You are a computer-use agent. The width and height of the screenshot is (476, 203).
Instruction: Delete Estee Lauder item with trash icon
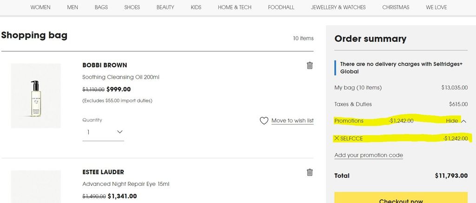310,172
